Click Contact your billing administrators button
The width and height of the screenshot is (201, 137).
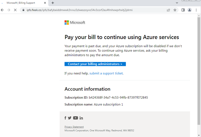point(95,64)
